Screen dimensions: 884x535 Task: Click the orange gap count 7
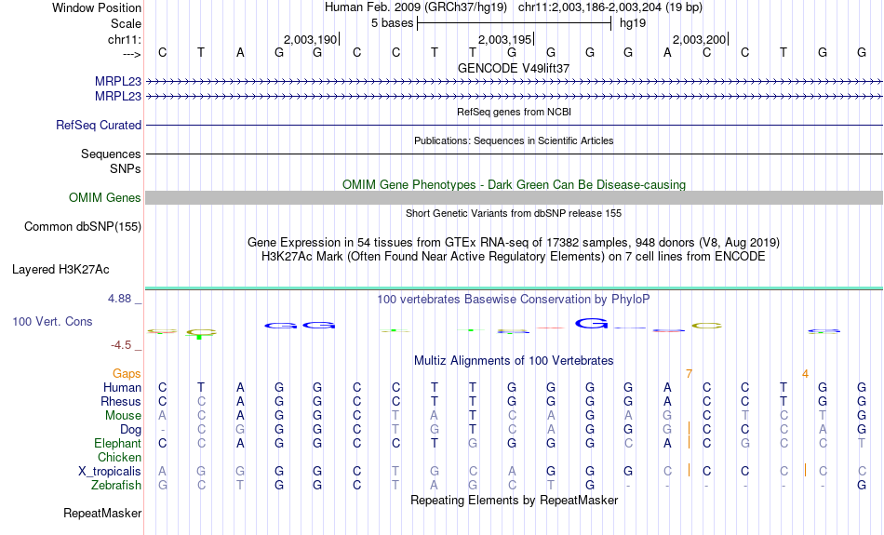point(689,374)
